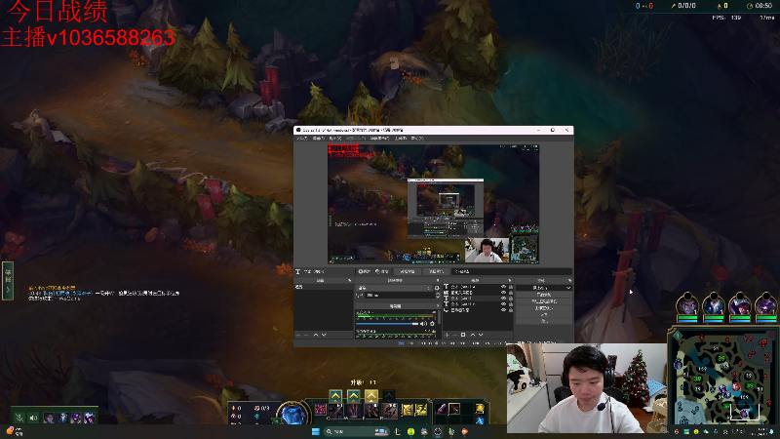Select the E ability icon on HUD
The width and height of the screenshot is (780, 439).
point(371,411)
